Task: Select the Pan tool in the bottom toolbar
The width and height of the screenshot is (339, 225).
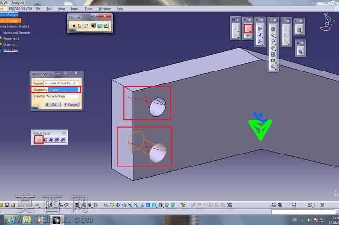Action: [x=118, y=205]
